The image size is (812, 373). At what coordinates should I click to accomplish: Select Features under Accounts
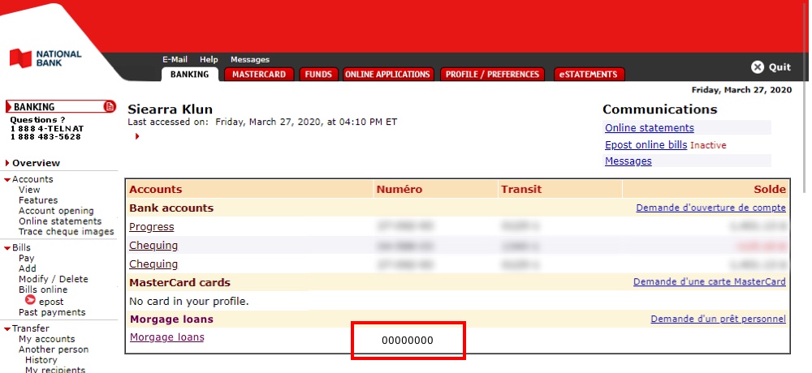point(38,200)
